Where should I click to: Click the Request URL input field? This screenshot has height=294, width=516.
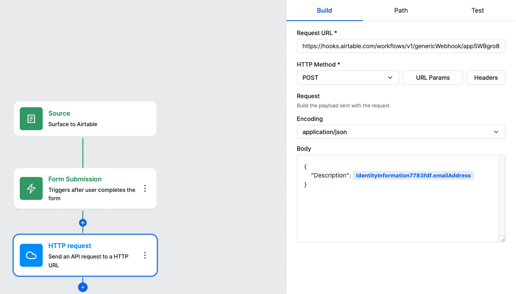(401, 46)
